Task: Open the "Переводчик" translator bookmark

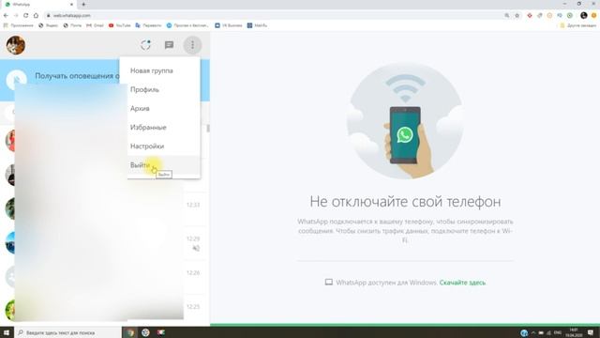Action: pyautogui.click(x=148, y=25)
